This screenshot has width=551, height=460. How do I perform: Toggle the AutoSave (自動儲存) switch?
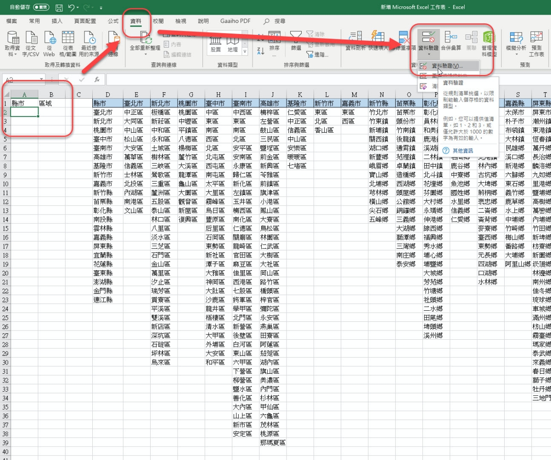click(x=41, y=7)
